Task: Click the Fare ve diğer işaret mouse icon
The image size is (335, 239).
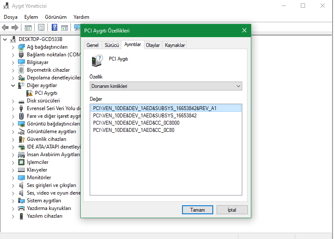Action: tap(21, 116)
